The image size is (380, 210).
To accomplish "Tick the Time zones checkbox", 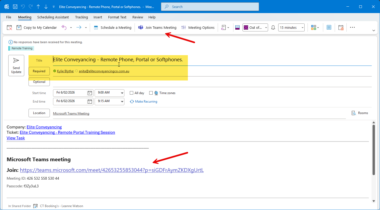I will tap(151, 93).
